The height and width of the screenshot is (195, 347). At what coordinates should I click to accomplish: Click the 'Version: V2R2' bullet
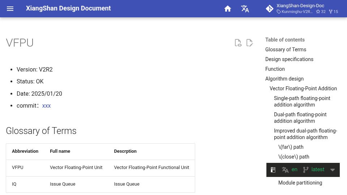point(35,69)
